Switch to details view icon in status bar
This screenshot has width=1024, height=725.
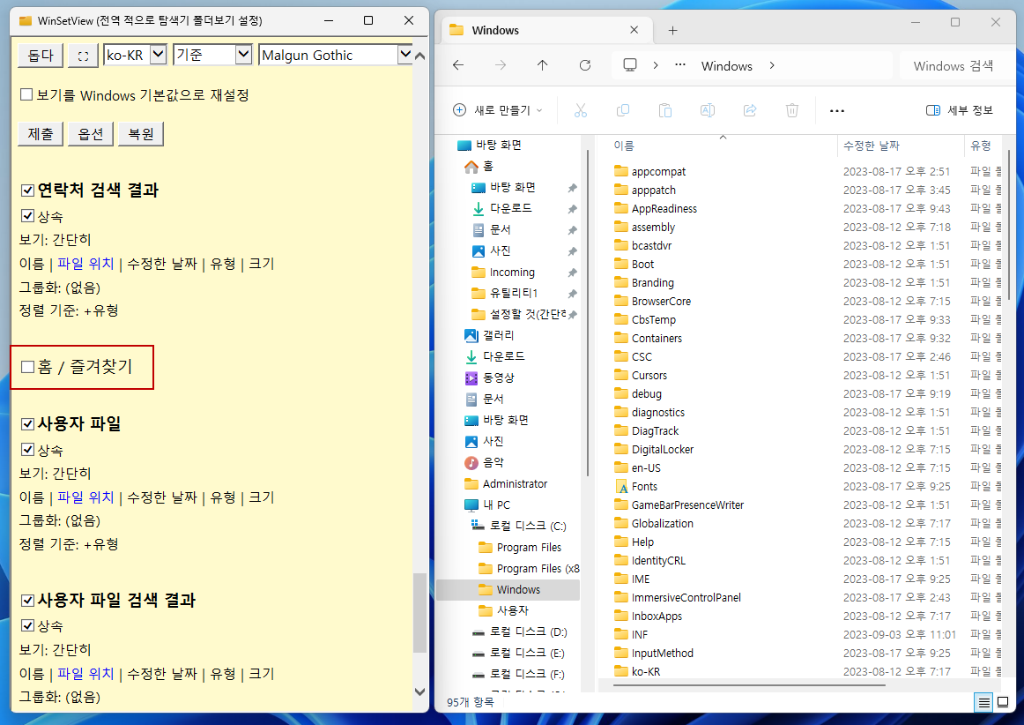point(983,703)
